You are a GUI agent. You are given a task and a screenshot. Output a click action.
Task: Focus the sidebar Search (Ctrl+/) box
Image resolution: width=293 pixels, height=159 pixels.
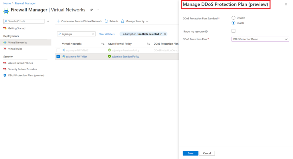pos(24,21)
